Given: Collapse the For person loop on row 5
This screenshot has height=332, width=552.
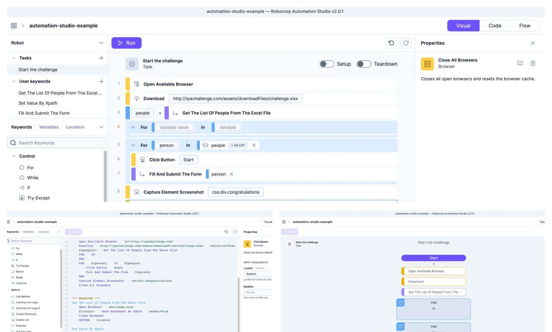Looking at the screenshot, I should coord(133,145).
